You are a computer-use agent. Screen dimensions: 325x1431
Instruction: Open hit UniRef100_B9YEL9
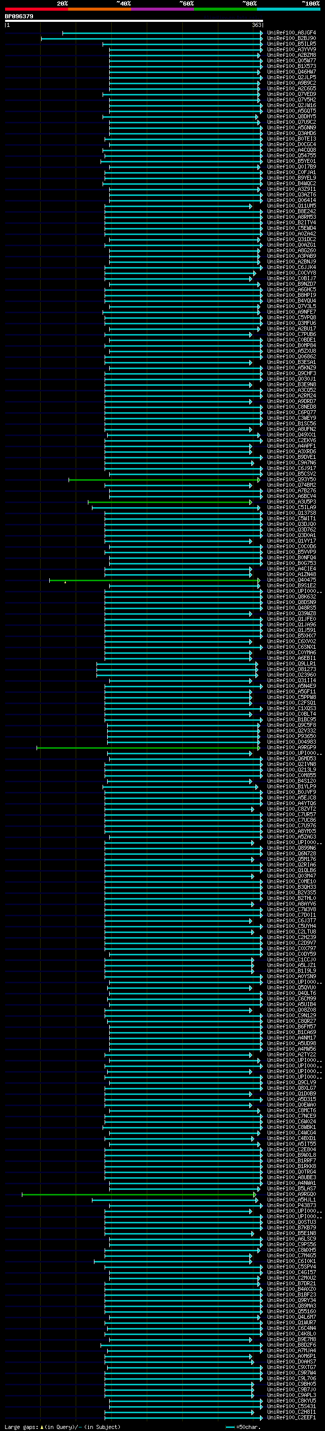coord(291,178)
